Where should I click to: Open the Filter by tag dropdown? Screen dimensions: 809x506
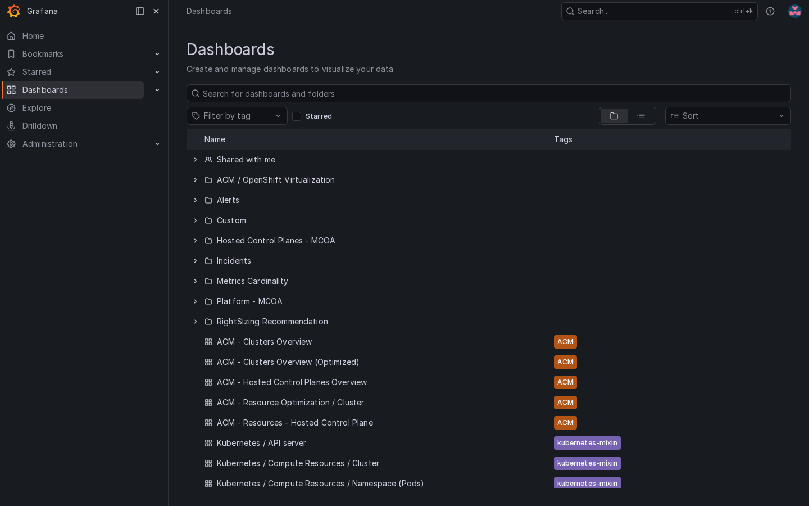coord(237,116)
